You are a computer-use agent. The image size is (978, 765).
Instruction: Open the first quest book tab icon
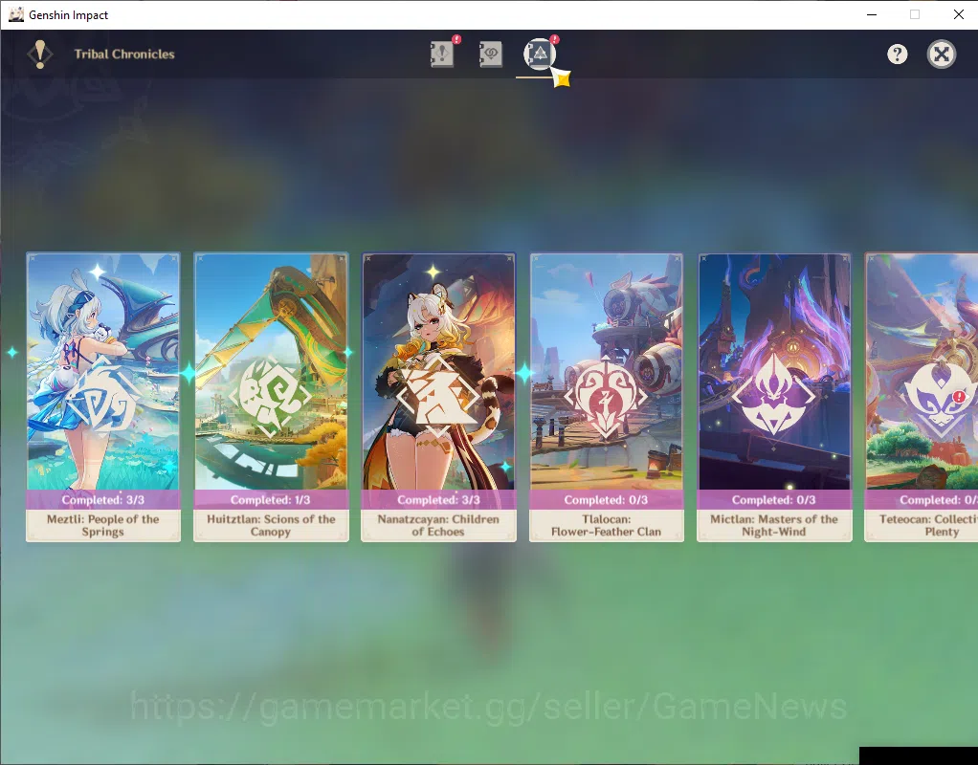coord(442,54)
